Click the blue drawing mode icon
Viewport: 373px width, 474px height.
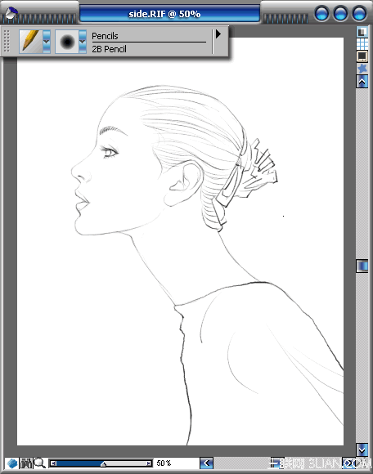[12, 463]
